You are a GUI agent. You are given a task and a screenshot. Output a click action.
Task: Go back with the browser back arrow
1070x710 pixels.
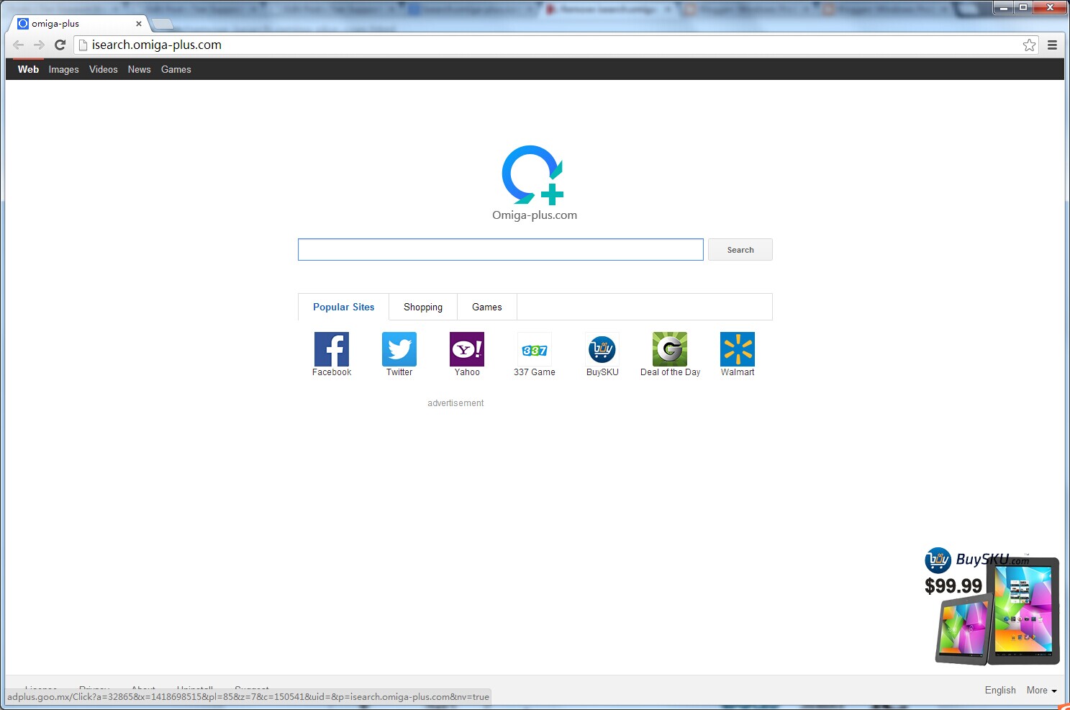[19, 45]
